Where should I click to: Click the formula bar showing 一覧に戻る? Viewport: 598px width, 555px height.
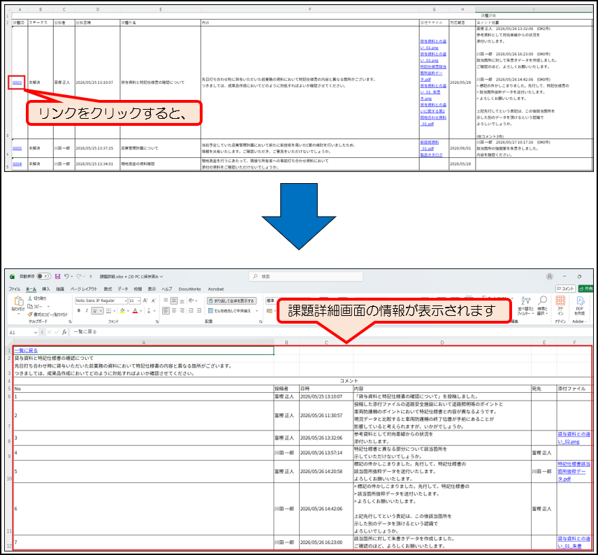click(x=332, y=332)
